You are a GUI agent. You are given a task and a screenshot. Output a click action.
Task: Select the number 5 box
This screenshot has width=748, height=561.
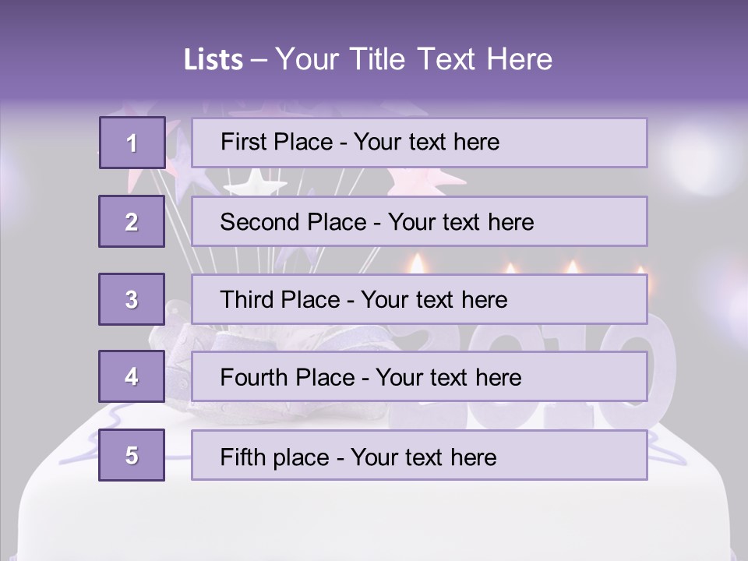coord(132,455)
